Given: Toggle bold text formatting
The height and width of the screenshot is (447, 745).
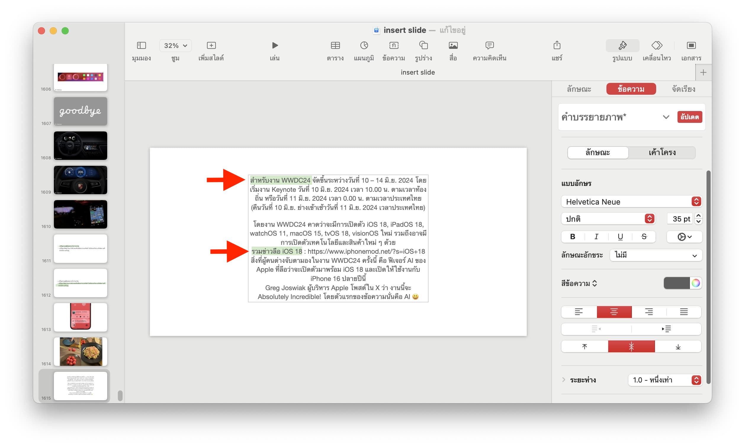Looking at the screenshot, I should tap(572, 237).
